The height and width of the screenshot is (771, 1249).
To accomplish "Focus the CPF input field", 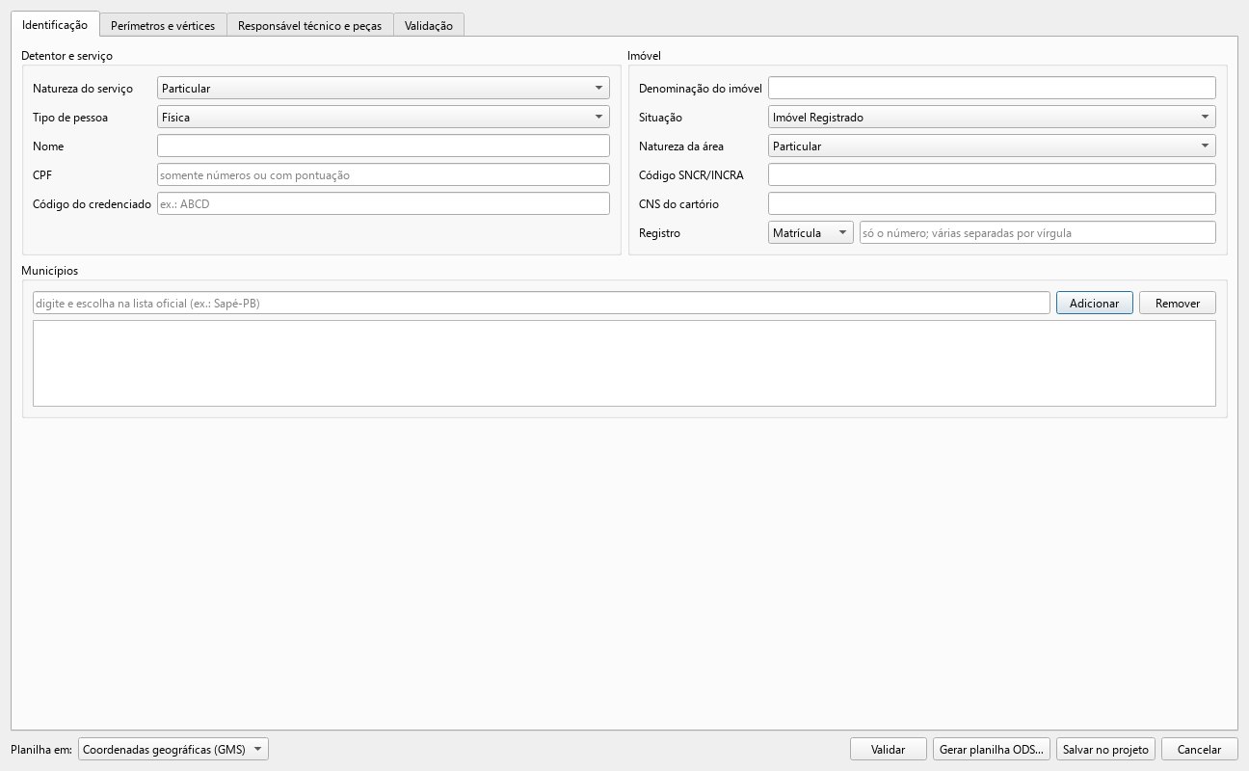I will (384, 174).
